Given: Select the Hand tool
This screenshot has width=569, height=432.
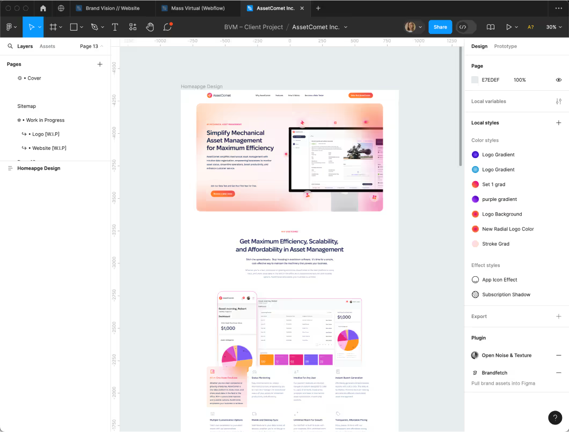Looking at the screenshot, I should pyautogui.click(x=150, y=27).
